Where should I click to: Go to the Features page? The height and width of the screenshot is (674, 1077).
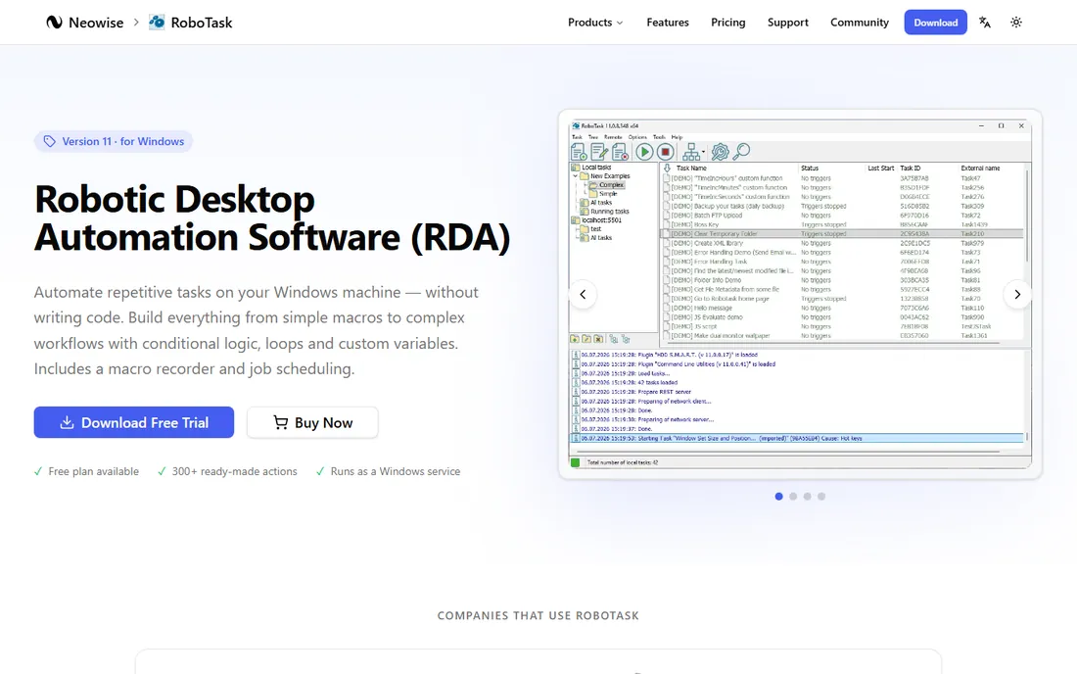point(668,22)
